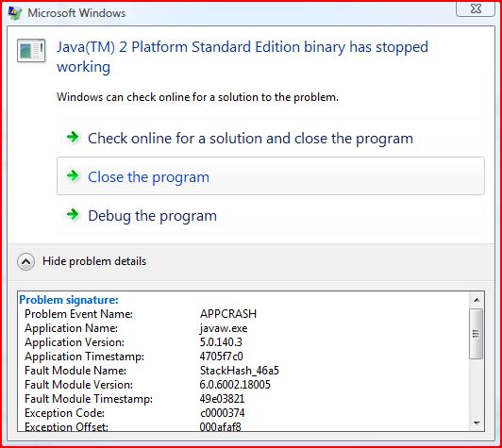Click the 4705f7c0 application timestamp value

pos(221,357)
